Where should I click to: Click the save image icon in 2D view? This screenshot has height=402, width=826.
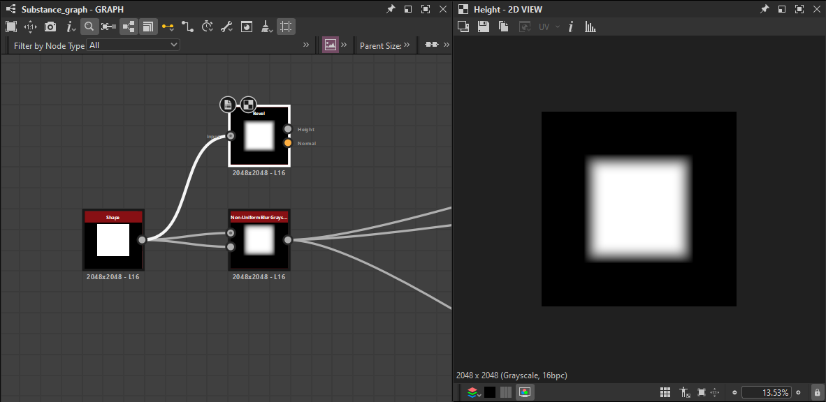point(483,27)
